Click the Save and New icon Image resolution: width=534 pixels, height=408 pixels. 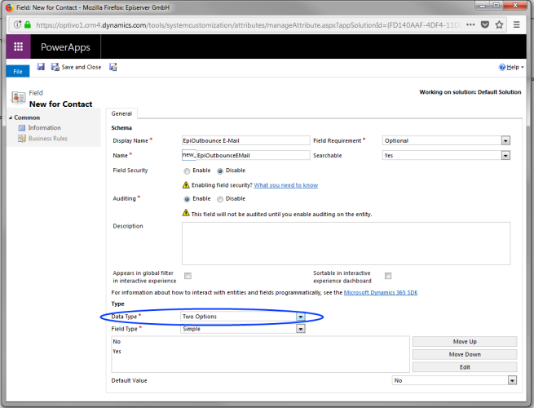click(113, 67)
